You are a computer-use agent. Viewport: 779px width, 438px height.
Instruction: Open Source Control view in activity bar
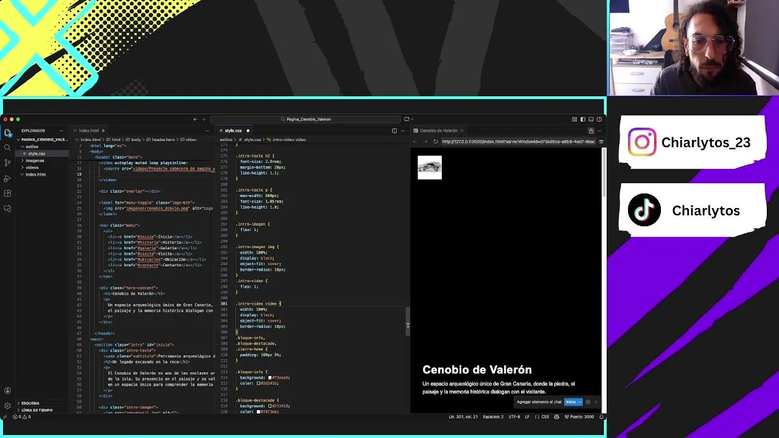point(7,163)
